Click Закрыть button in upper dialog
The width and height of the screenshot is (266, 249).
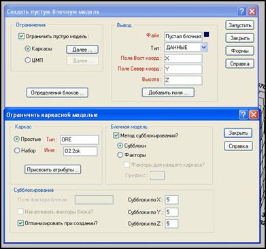239,38
